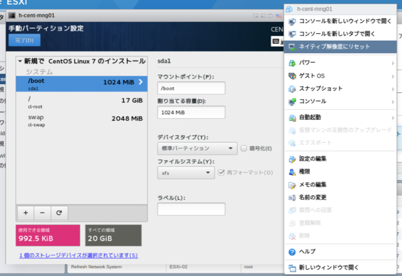Click the 権限 user icon

[292, 172]
